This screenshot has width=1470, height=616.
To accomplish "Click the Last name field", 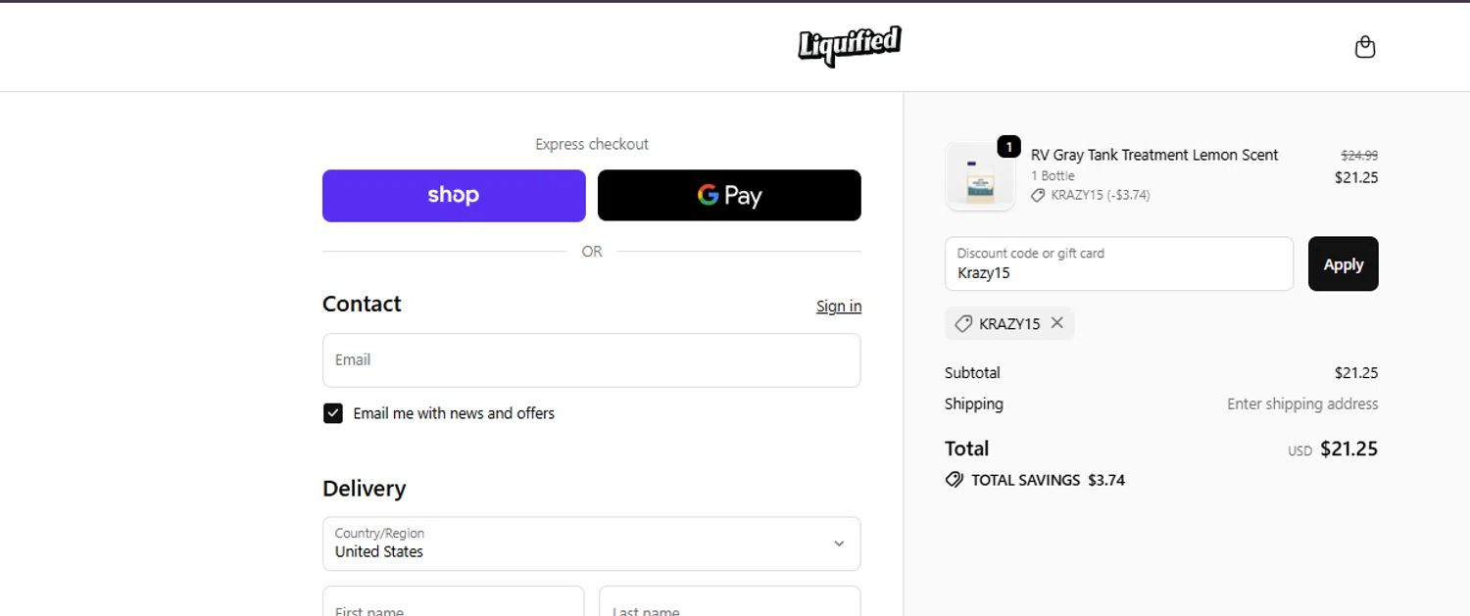I will (x=730, y=601).
